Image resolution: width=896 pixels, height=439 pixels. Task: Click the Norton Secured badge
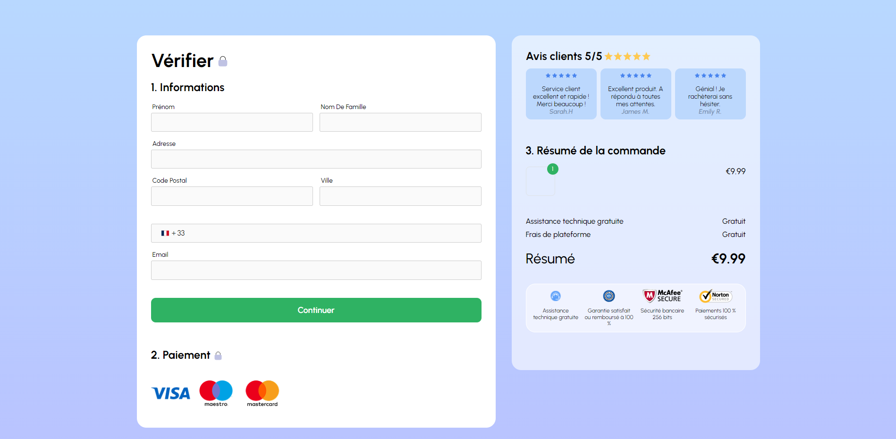click(x=715, y=296)
